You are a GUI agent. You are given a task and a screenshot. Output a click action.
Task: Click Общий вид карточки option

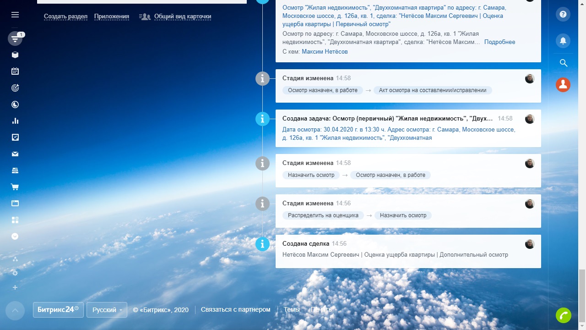(183, 16)
